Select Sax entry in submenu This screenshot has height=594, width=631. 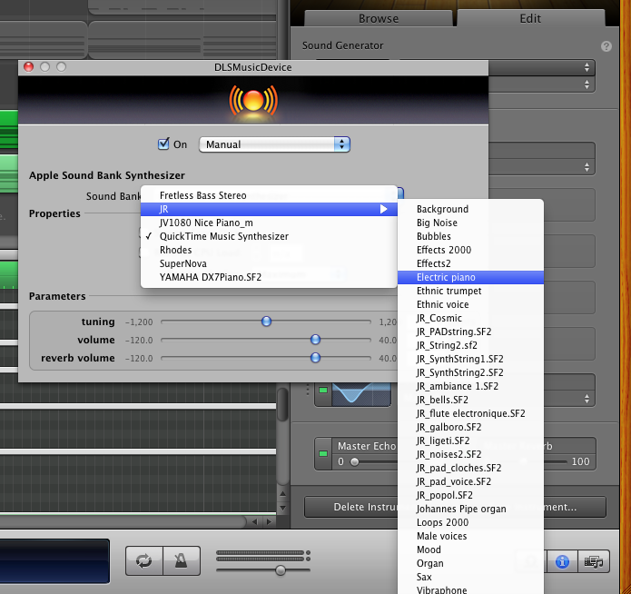click(470, 578)
